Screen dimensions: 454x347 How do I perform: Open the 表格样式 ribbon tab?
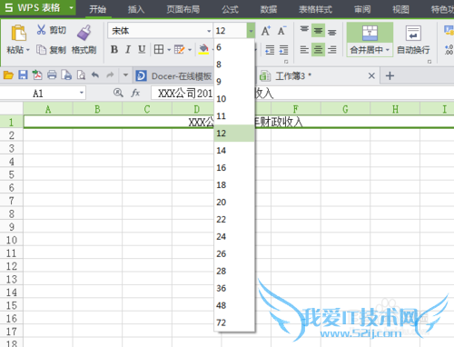[x=315, y=9]
